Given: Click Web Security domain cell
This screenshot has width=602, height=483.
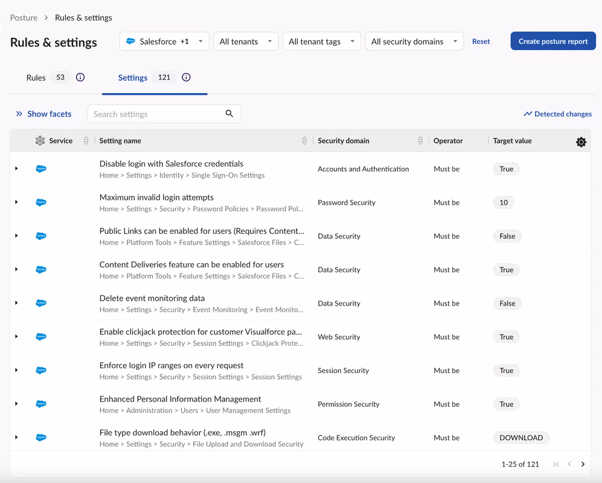Looking at the screenshot, I should pyautogui.click(x=339, y=337).
